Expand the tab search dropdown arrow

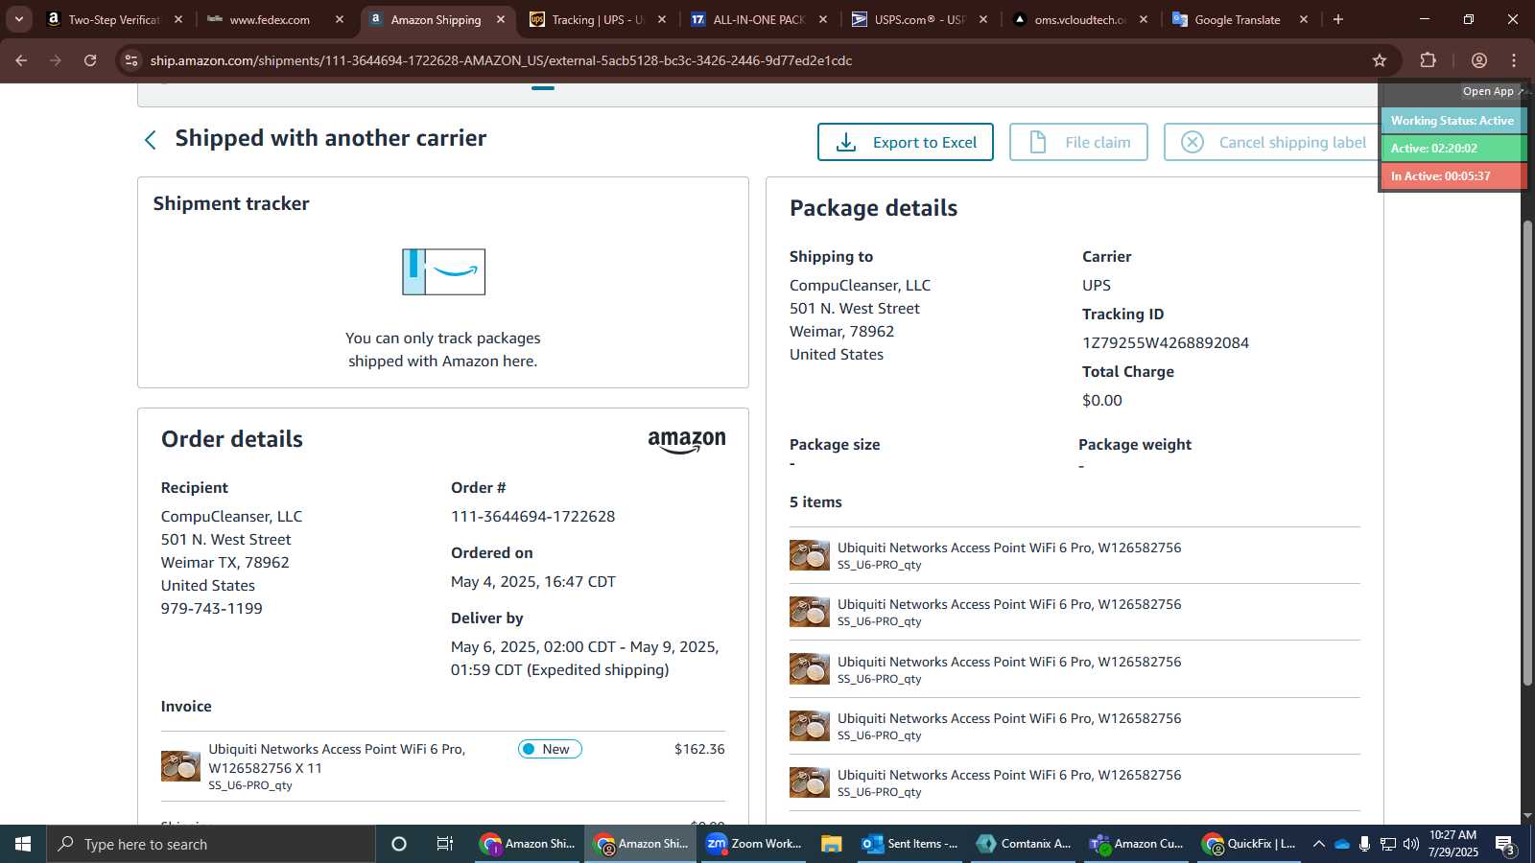(x=18, y=19)
